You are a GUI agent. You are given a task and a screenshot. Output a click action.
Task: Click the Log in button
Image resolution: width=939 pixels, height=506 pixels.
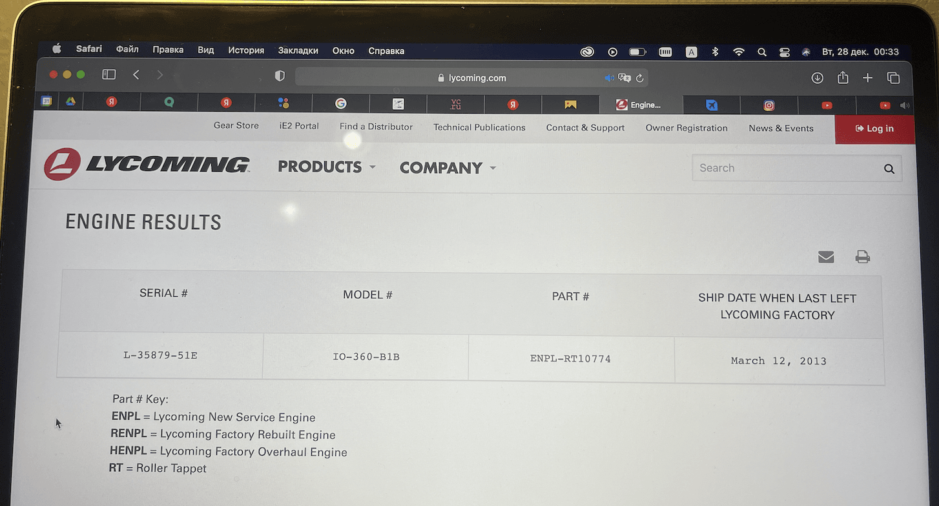(x=874, y=128)
